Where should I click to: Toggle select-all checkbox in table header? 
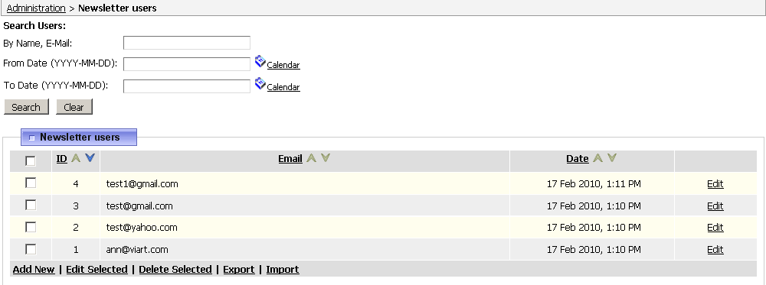click(x=31, y=160)
